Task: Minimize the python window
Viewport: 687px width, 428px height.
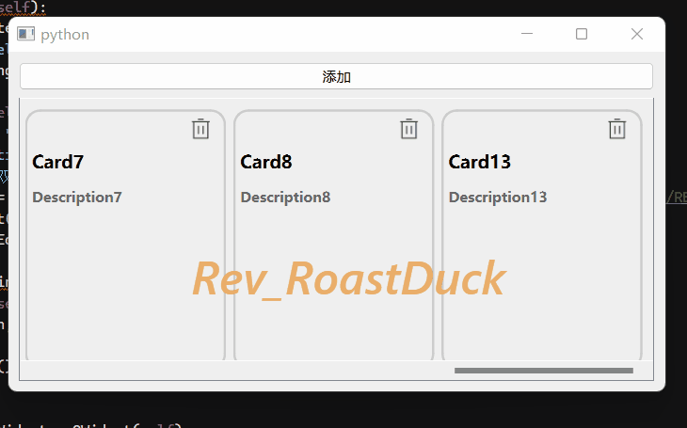Action: click(x=527, y=34)
